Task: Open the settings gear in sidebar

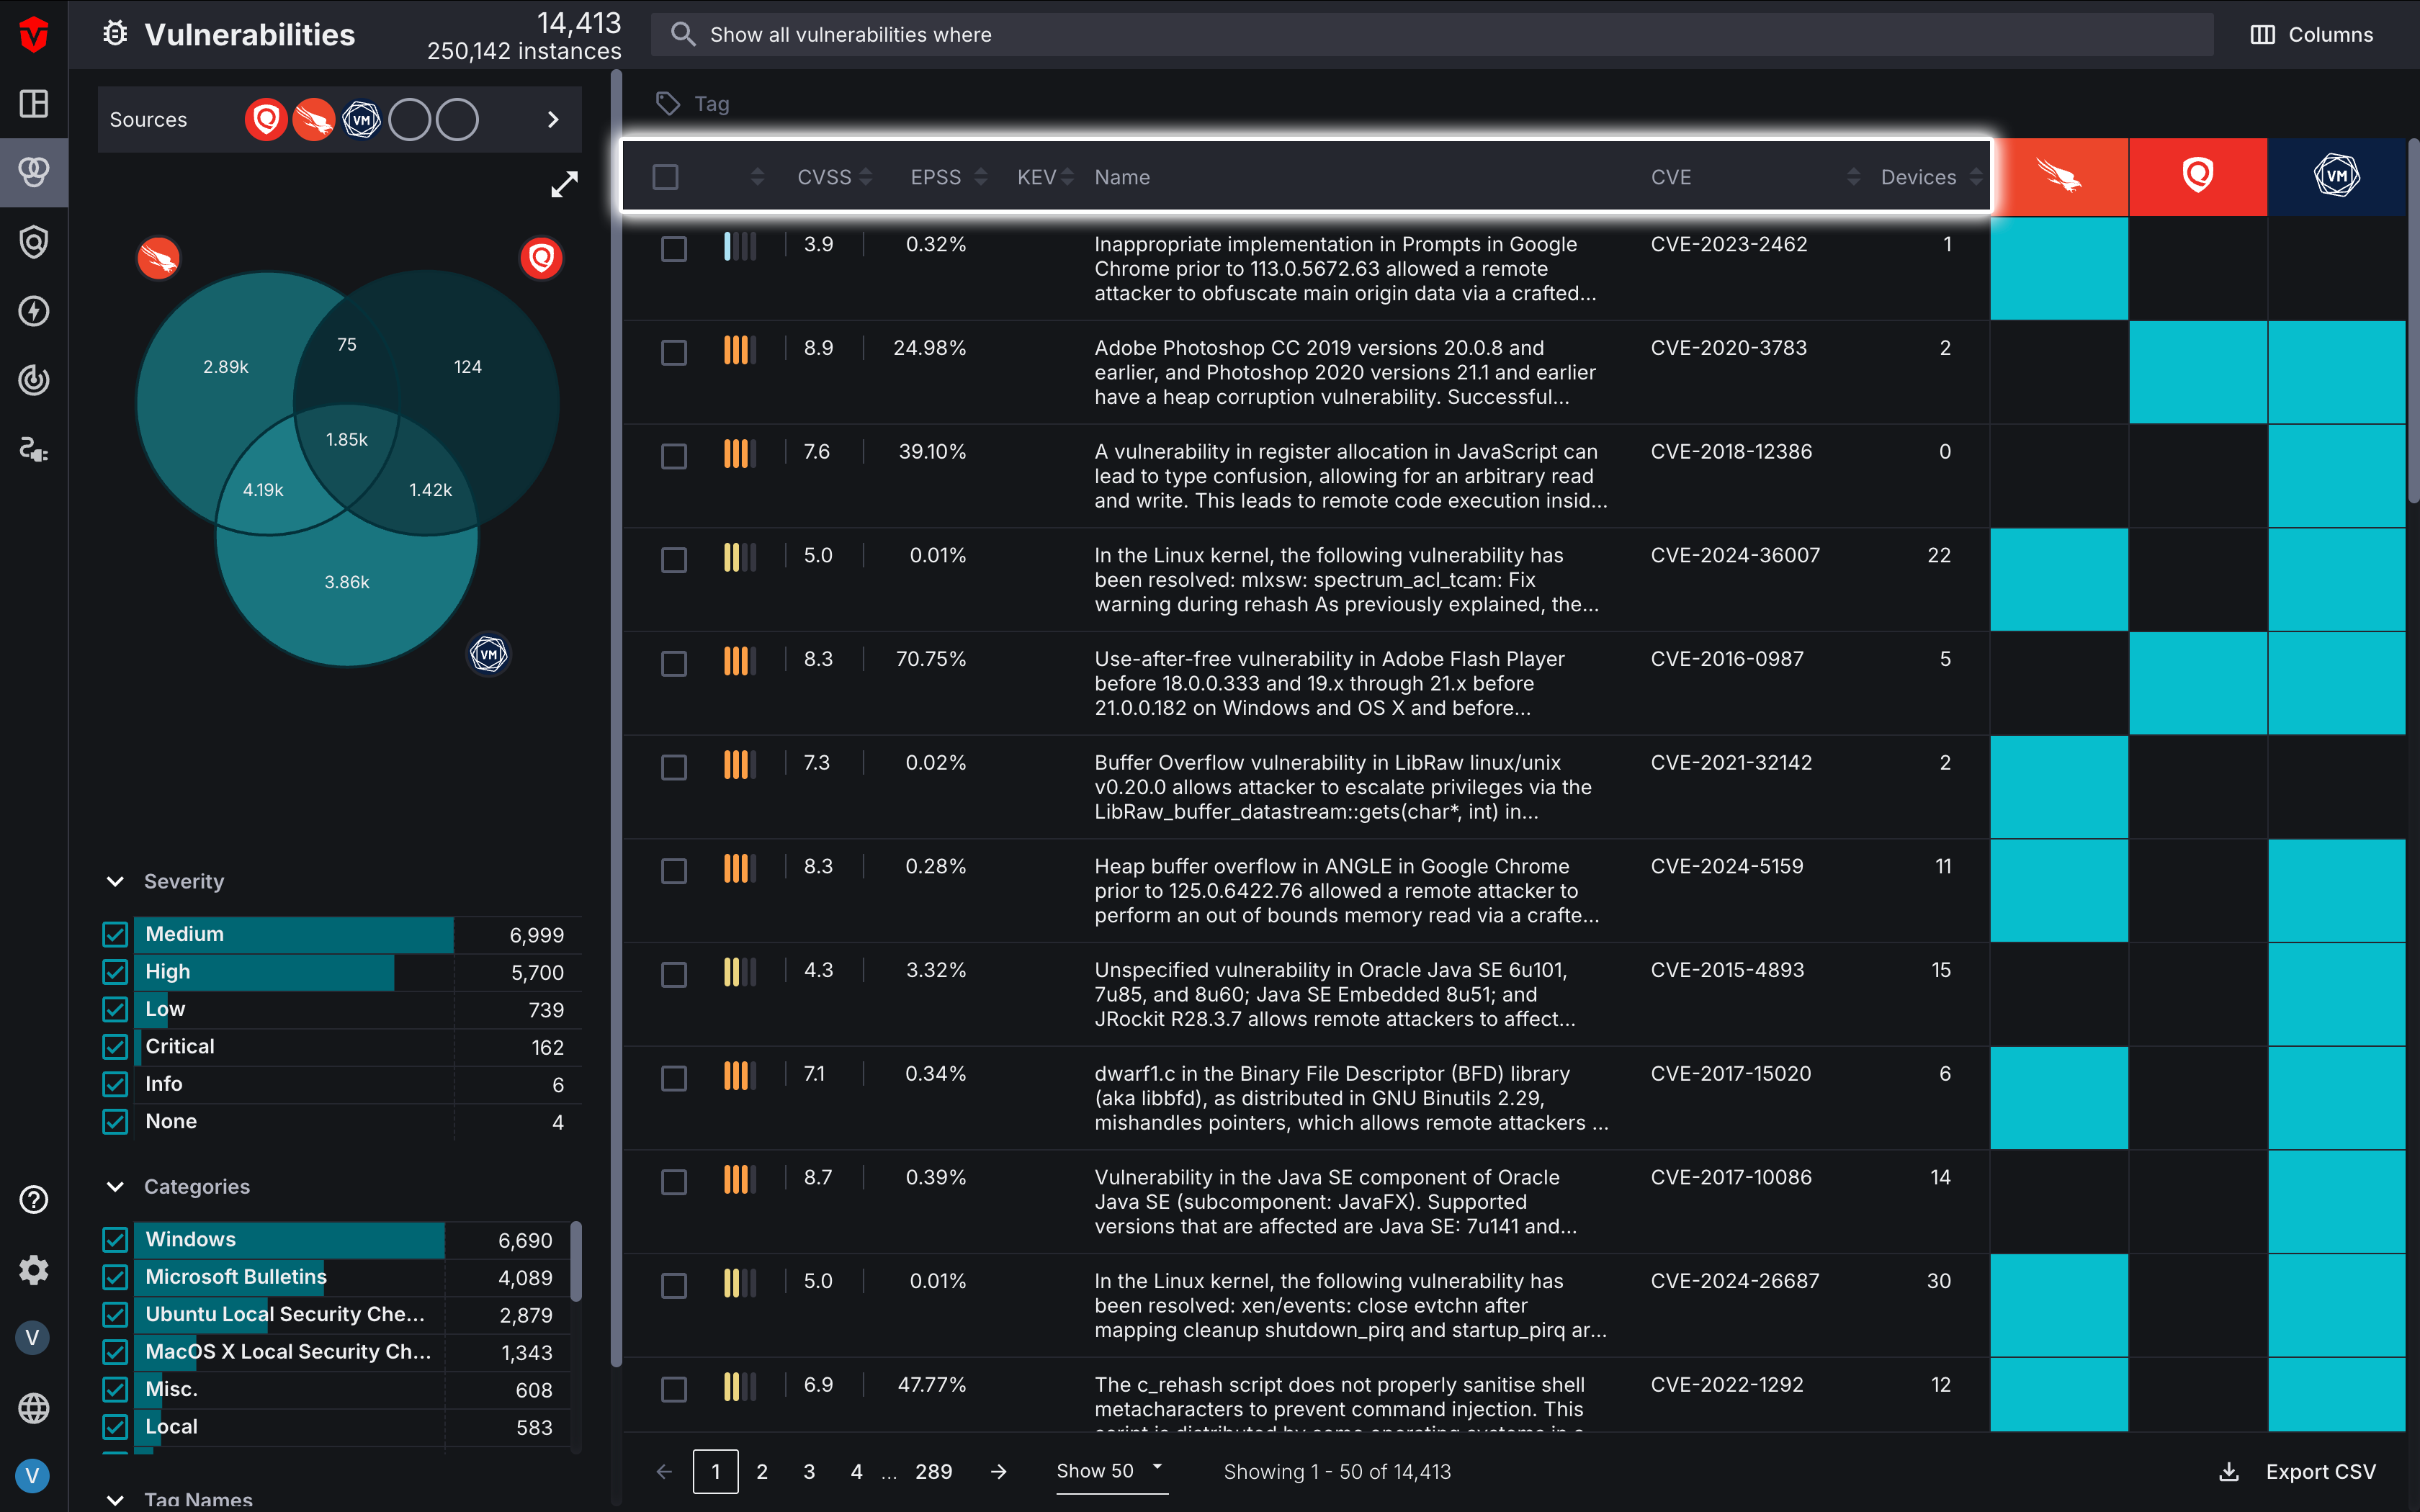Action: coord(34,1269)
